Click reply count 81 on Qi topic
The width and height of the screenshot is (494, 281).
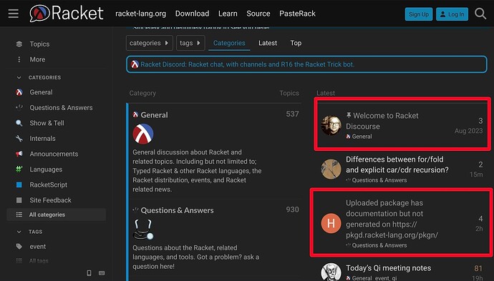pyautogui.click(x=478, y=268)
